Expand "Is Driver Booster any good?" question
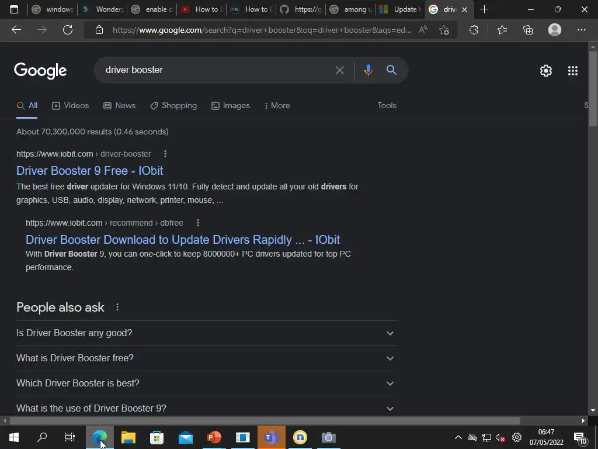This screenshot has width=598, height=449. (x=206, y=333)
